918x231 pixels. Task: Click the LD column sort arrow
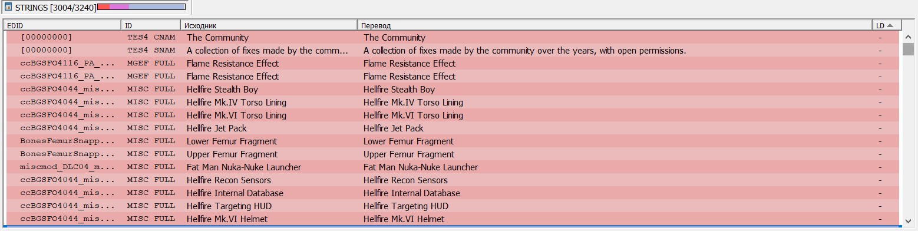(890, 25)
